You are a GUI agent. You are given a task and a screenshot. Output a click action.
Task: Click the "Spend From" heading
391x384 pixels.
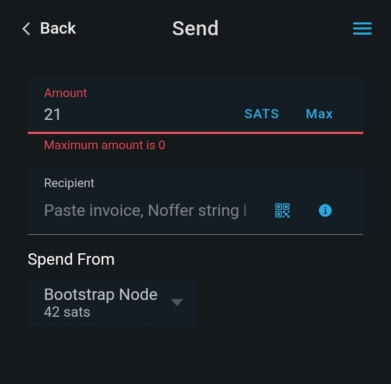[x=71, y=259]
